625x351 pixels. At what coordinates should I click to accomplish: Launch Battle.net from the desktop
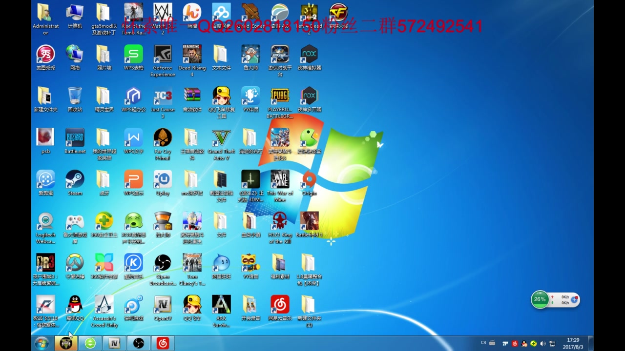point(75,141)
